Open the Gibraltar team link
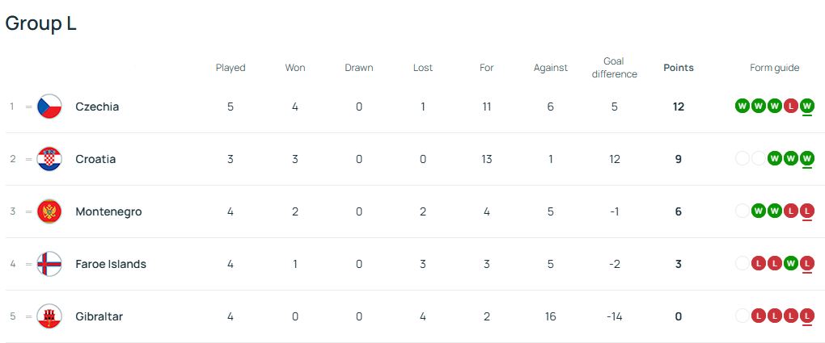This screenshot has height=343, width=825. click(99, 316)
